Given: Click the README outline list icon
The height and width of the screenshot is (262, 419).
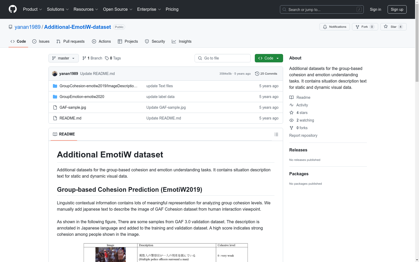Looking at the screenshot, I should point(276,134).
